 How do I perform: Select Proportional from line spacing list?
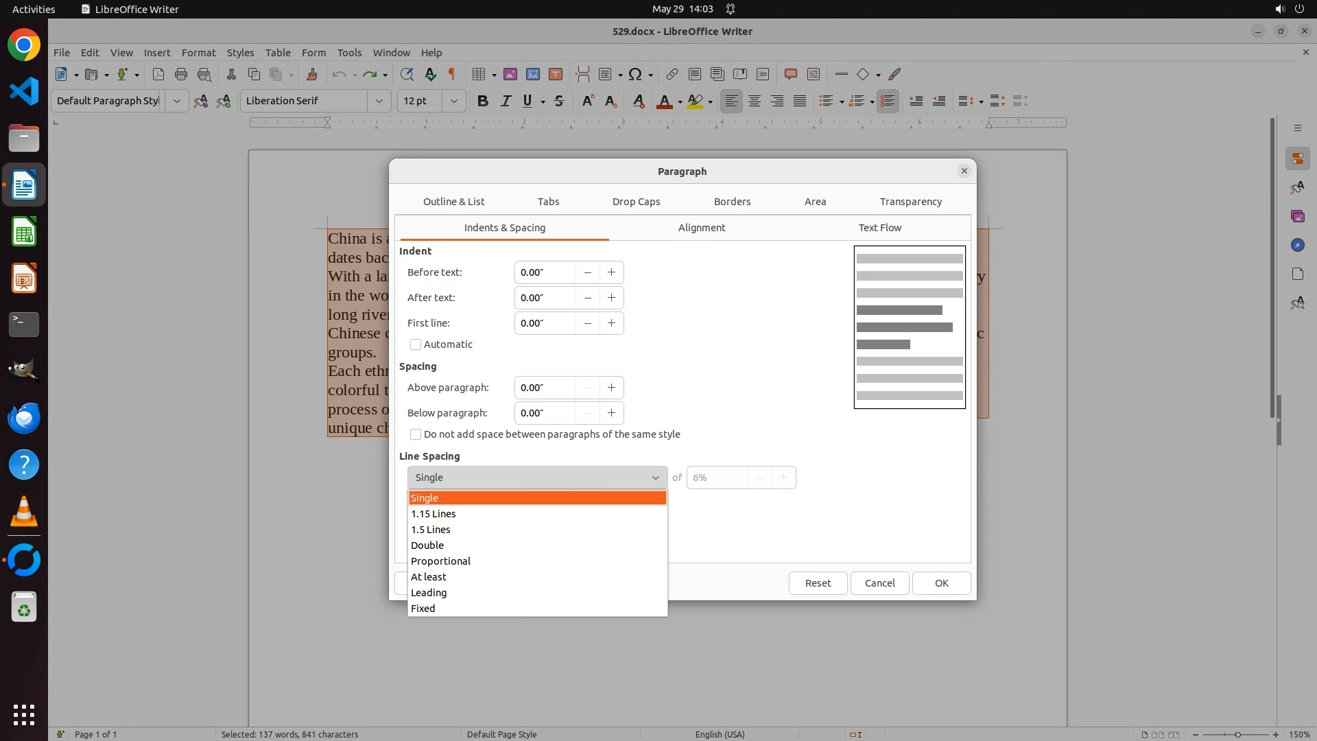[x=440, y=561]
